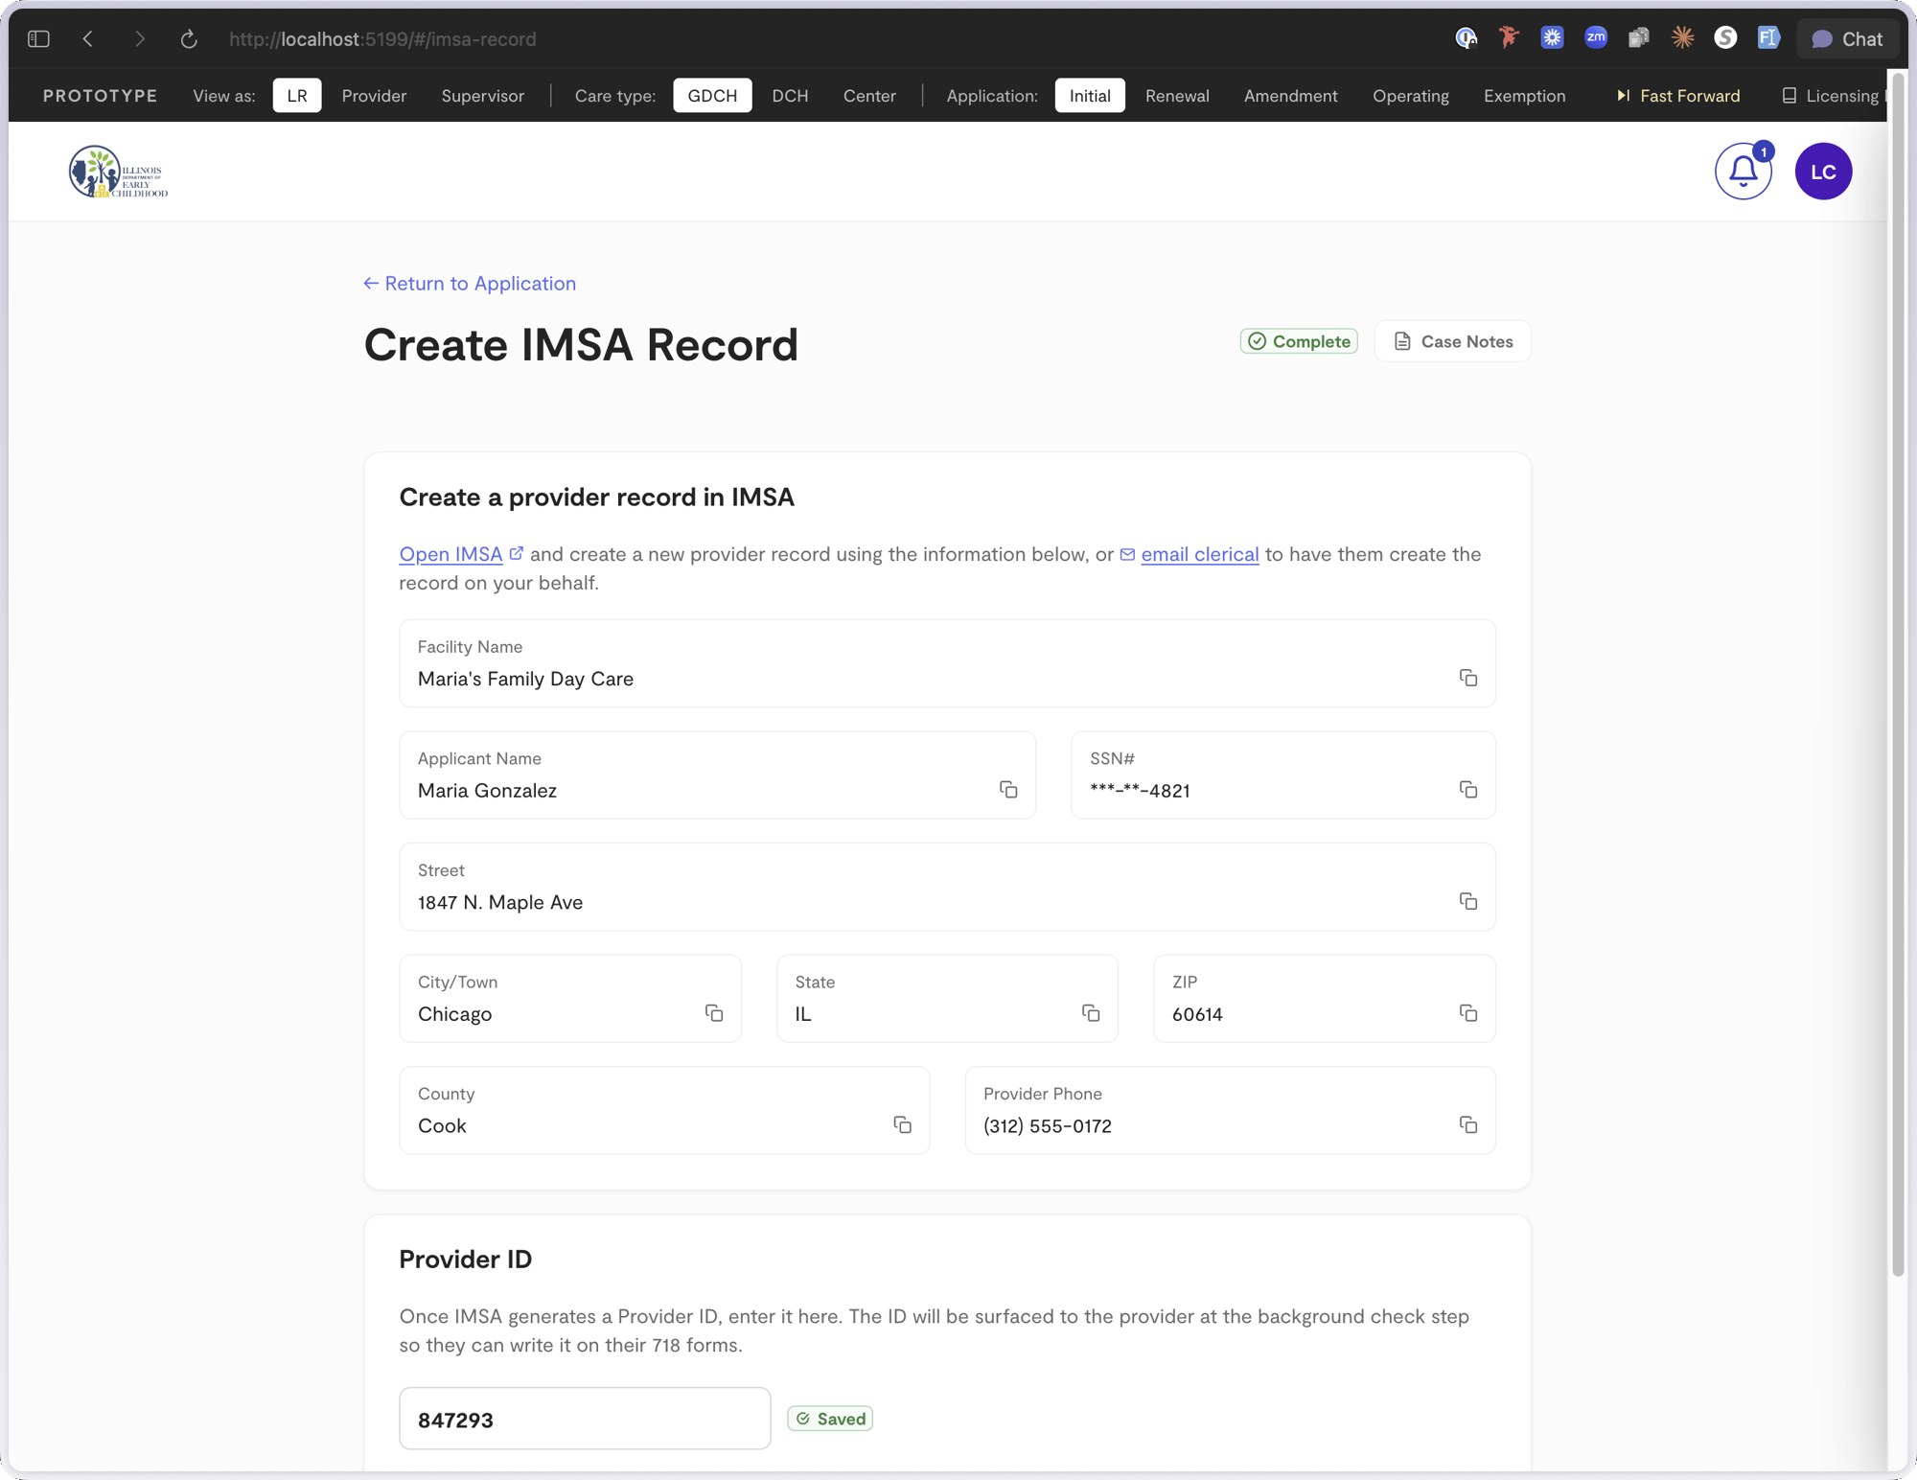Click the Illinois Early Childhood logo
This screenshot has width=1917, height=1480.
118,173
